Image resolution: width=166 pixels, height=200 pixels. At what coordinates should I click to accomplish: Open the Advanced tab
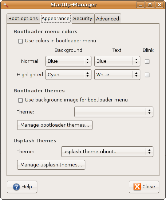tap(108, 19)
